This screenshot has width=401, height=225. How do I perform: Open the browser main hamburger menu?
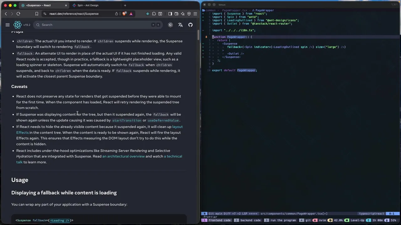click(x=195, y=14)
